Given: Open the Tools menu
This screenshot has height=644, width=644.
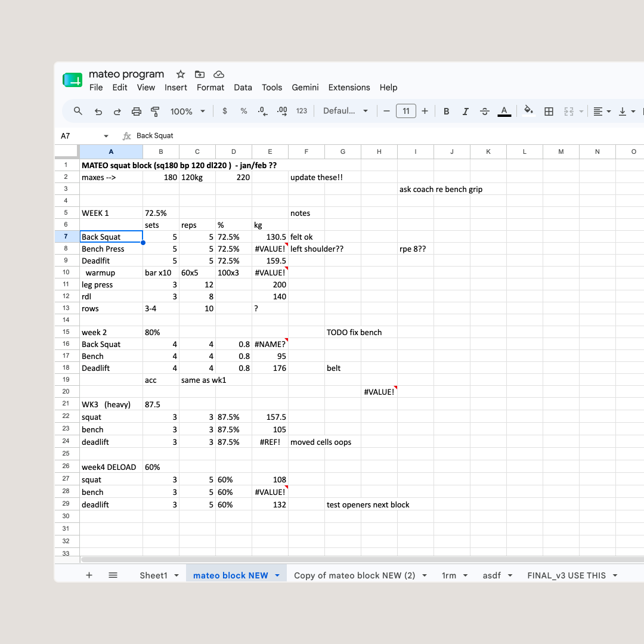Looking at the screenshot, I should coord(272,88).
